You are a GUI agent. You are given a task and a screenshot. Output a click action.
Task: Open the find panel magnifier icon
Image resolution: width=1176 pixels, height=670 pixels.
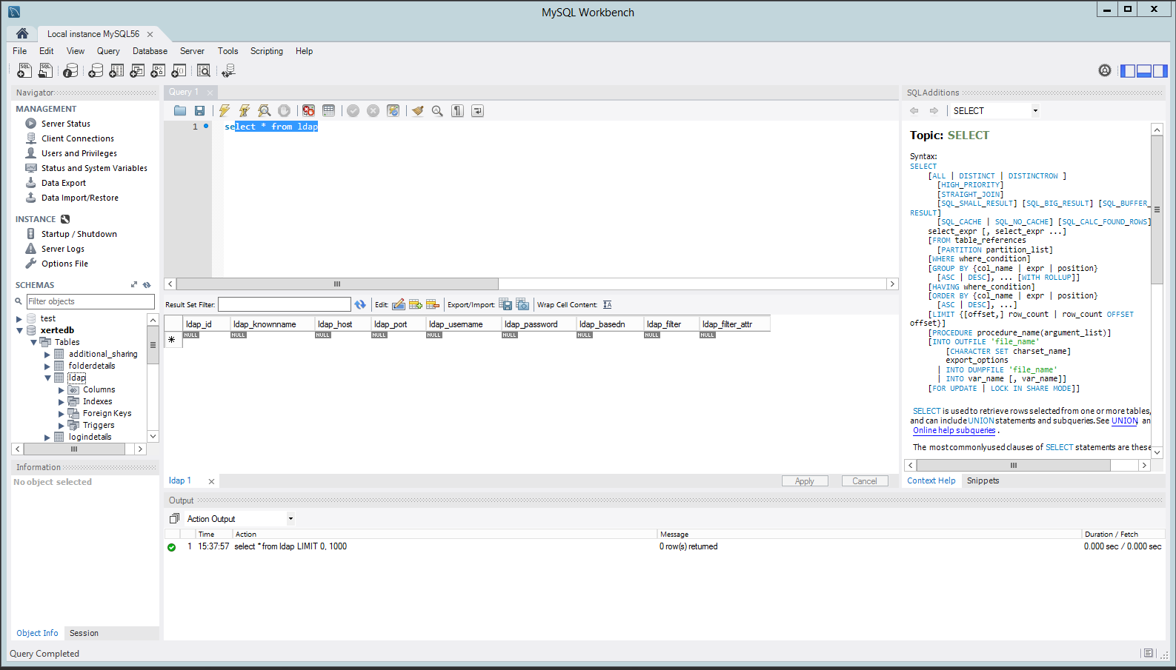click(x=437, y=110)
